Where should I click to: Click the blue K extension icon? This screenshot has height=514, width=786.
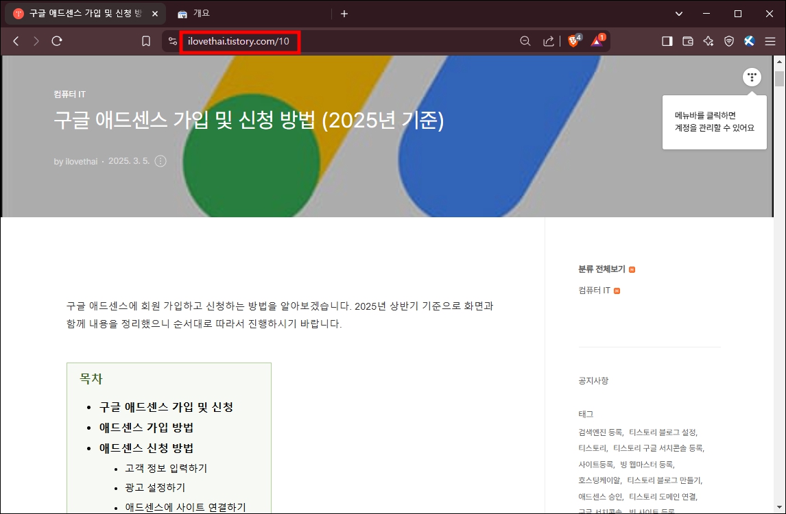coord(750,41)
